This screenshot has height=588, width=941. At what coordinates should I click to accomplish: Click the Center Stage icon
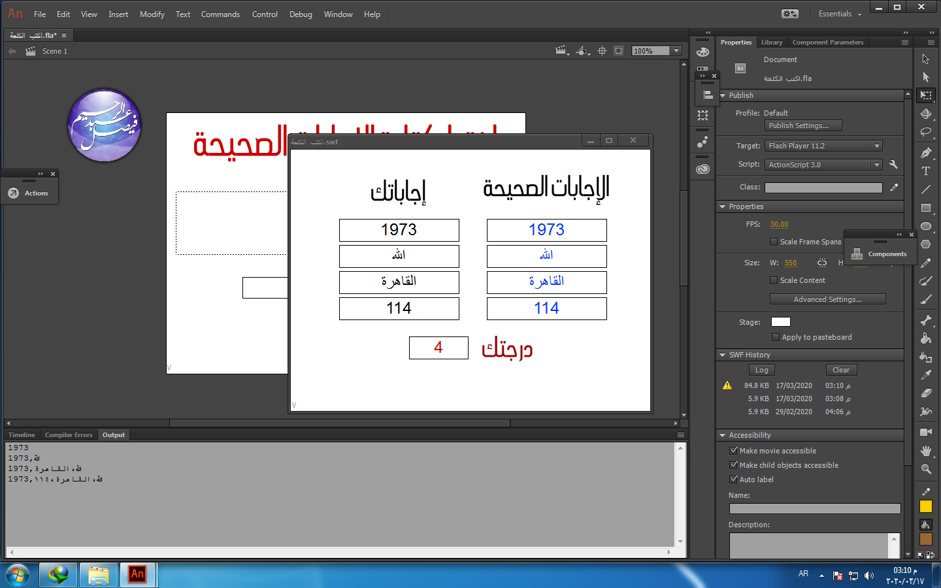click(602, 51)
